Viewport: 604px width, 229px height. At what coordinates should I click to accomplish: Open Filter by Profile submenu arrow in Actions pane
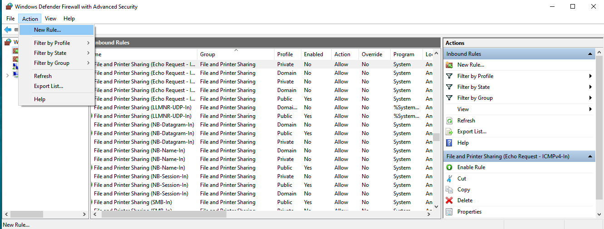(590, 76)
